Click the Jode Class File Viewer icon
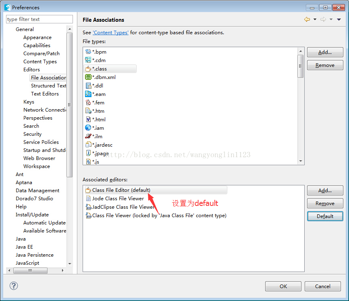The image size is (349, 301). point(88,198)
